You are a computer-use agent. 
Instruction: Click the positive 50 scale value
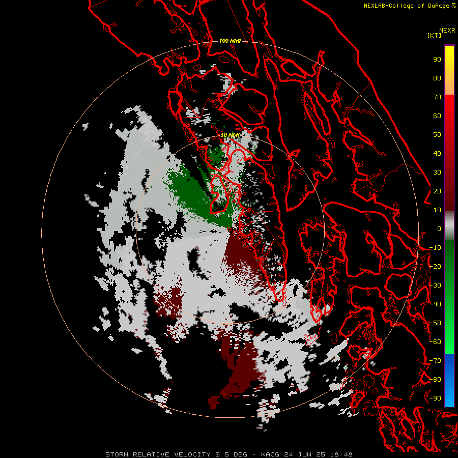pyautogui.click(x=437, y=135)
